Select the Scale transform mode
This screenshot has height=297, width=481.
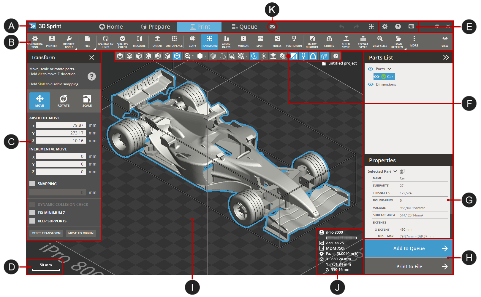87,101
